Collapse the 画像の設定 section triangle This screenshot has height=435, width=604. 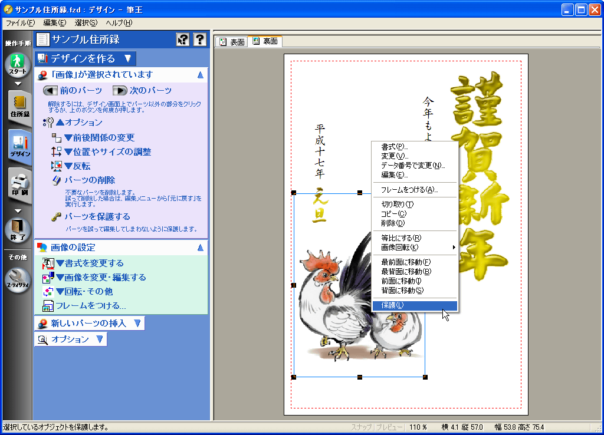point(201,248)
